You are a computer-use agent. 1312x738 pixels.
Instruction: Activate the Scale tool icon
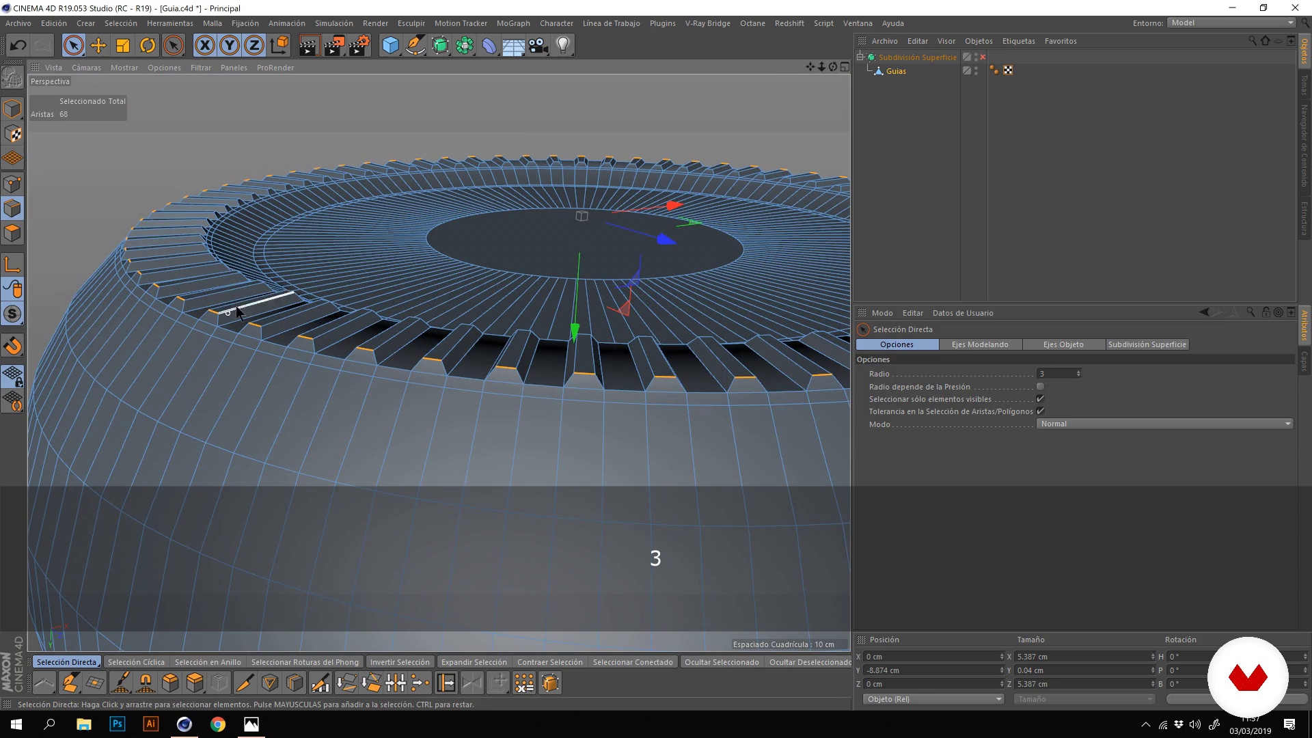pos(123,46)
